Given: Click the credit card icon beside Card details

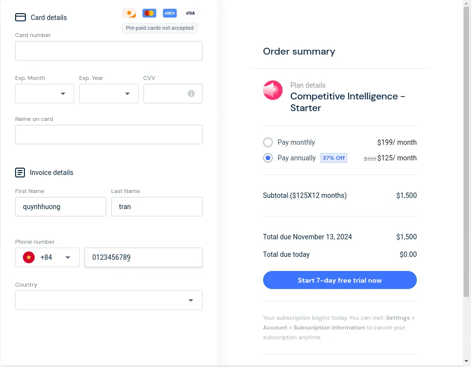Looking at the screenshot, I should [x=20, y=18].
